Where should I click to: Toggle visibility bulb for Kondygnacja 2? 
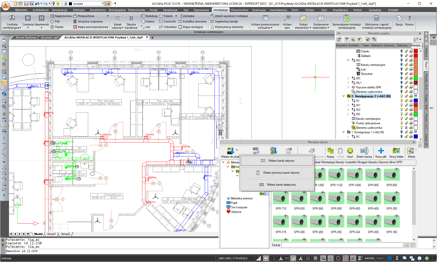coord(402,96)
